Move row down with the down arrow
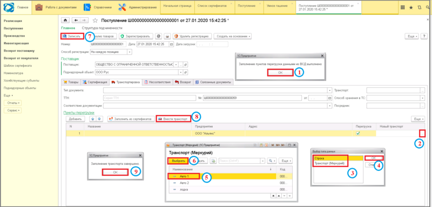 tap(99, 119)
